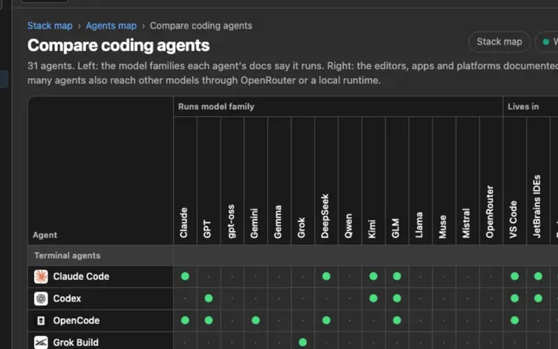Click the Terminal agents group header

pyautogui.click(x=67, y=255)
